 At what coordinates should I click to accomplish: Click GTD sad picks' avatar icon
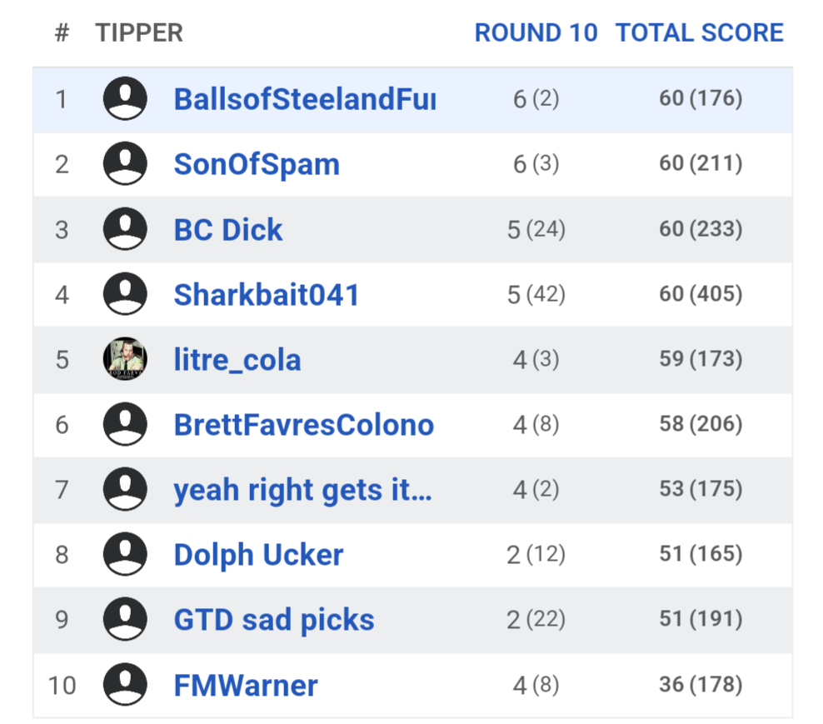pos(125,619)
